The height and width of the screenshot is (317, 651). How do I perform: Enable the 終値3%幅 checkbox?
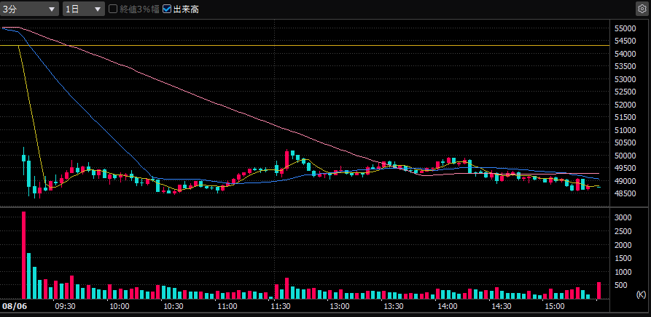tap(113, 9)
